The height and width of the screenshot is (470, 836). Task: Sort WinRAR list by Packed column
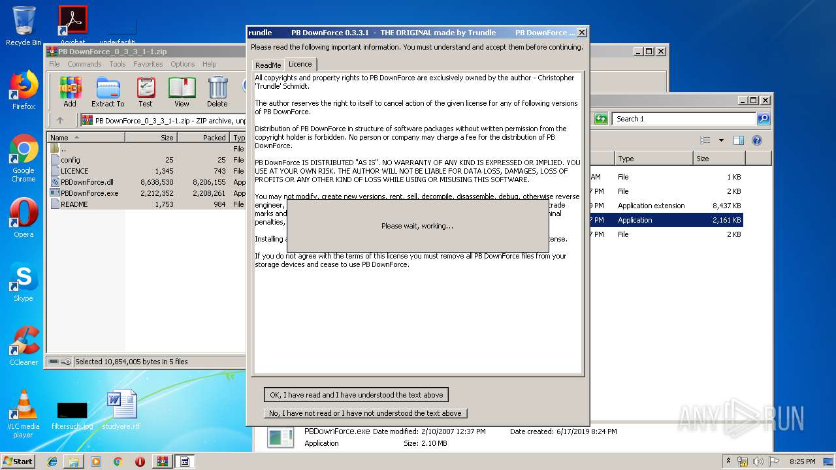click(x=203, y=138)
